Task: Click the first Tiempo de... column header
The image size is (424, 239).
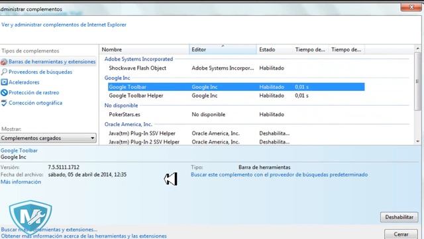Action: (311, 50)
